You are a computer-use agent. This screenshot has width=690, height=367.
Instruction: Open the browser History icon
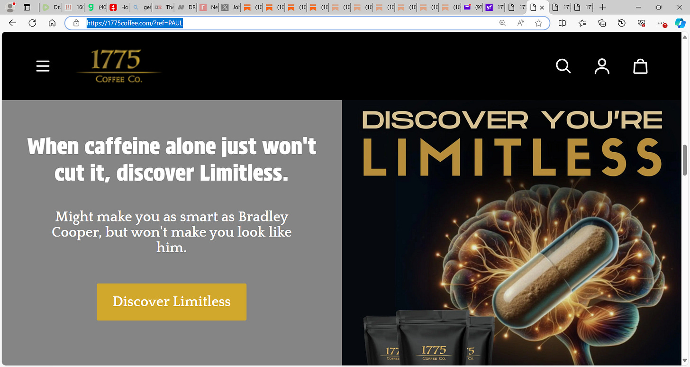[x=622, y=23]
